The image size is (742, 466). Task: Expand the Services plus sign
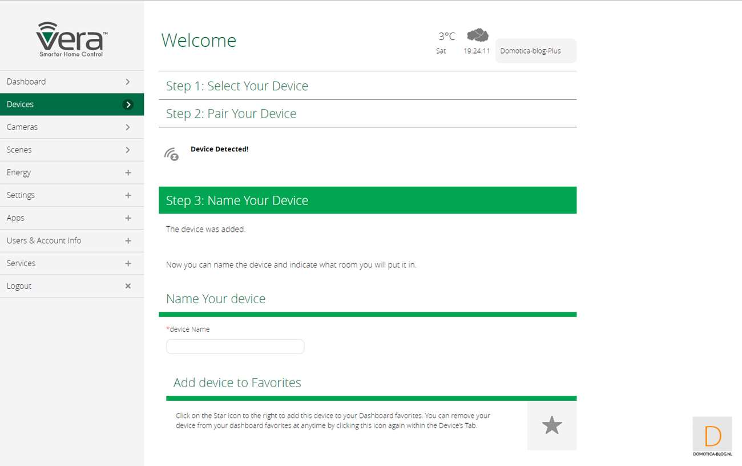128,263
